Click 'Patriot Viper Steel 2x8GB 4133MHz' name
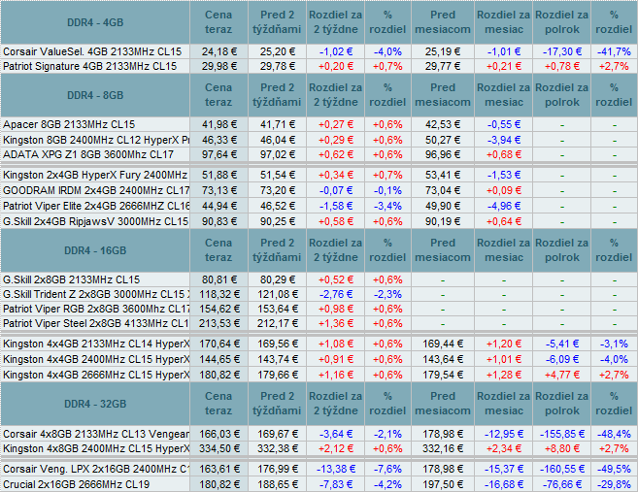The width and height of the screenshot is (638, 492). (96, 323)
